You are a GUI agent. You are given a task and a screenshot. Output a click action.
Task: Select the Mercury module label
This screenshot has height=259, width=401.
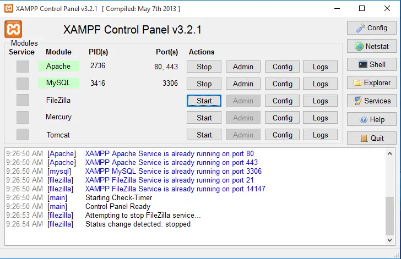pyautogui.click(x=58, y=117)
